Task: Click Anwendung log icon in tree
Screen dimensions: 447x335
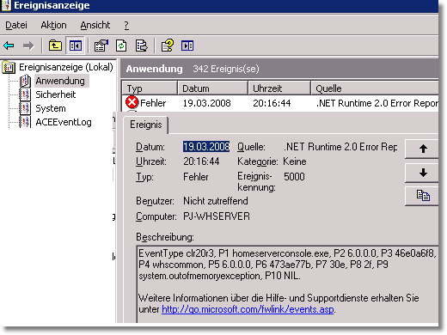Action: coord(25,81)
